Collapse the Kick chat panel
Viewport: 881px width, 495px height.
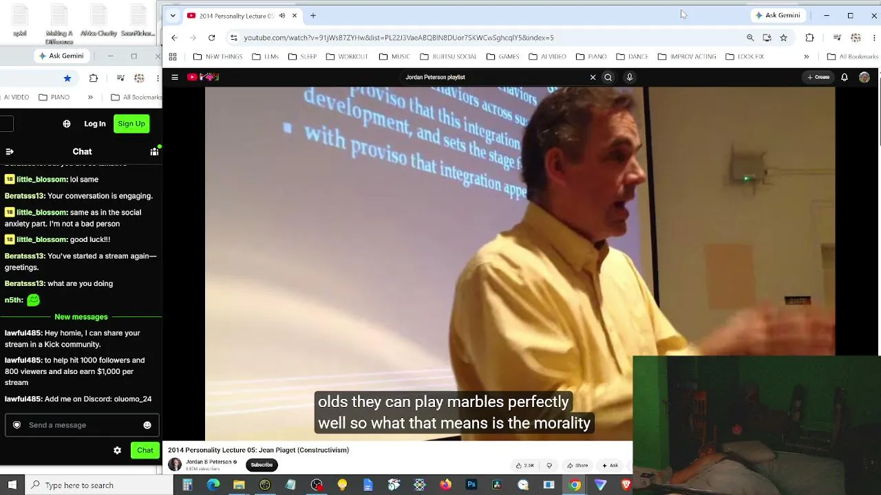(x=10, y=151)
